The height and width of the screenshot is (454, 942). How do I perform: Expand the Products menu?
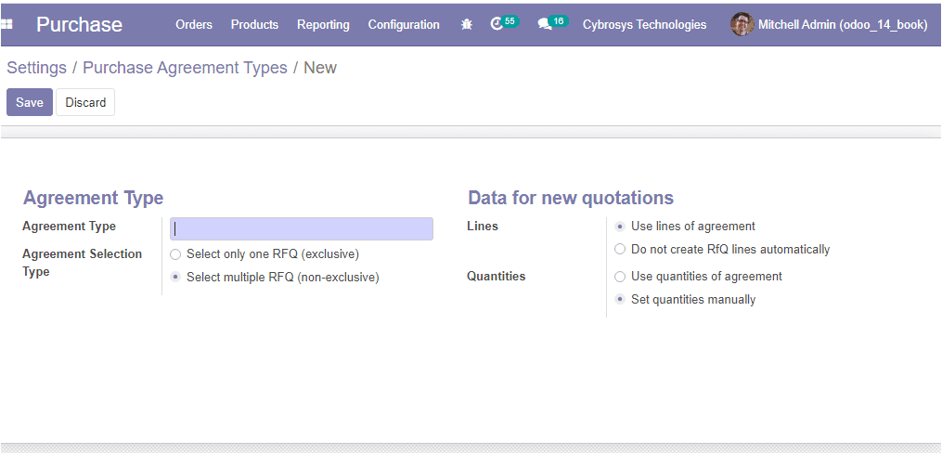254,25
